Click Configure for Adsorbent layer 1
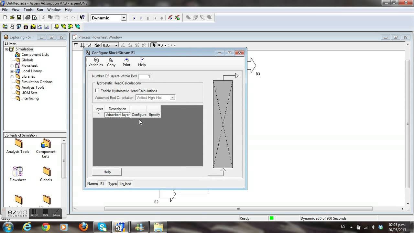The height and width of the screenshot is (233, 414). (x=139, y=115)
